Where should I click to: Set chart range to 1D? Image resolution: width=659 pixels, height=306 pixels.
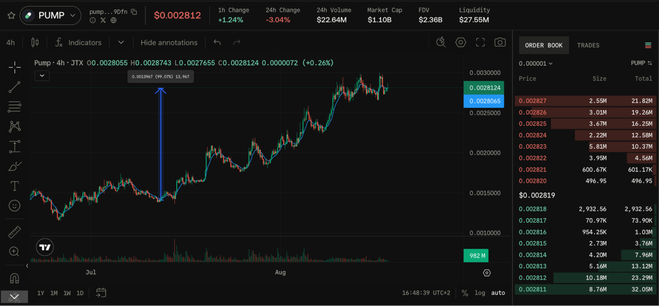pos(80,293)
